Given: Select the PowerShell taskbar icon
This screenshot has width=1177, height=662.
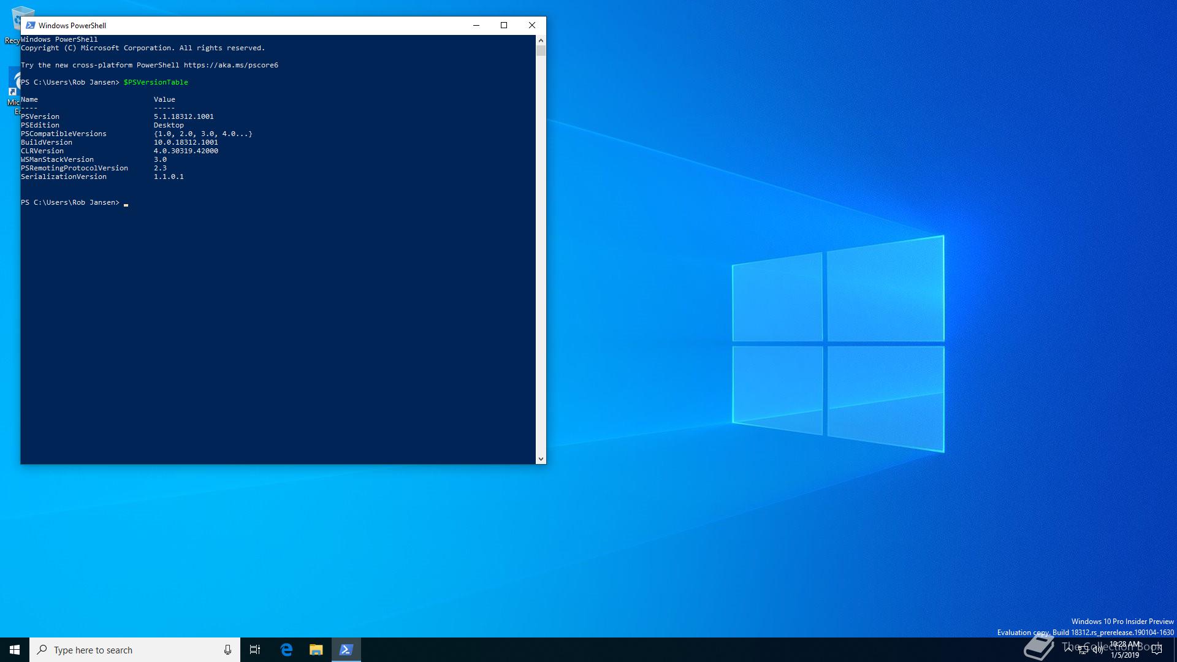Looking at the screenshot, I should point(346,650).
